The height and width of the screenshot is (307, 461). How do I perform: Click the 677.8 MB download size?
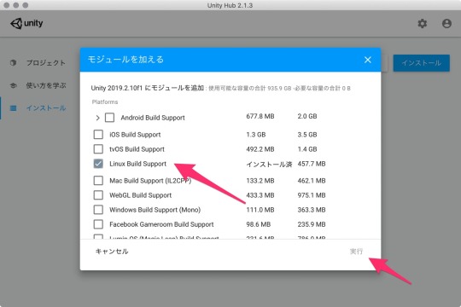260,116
